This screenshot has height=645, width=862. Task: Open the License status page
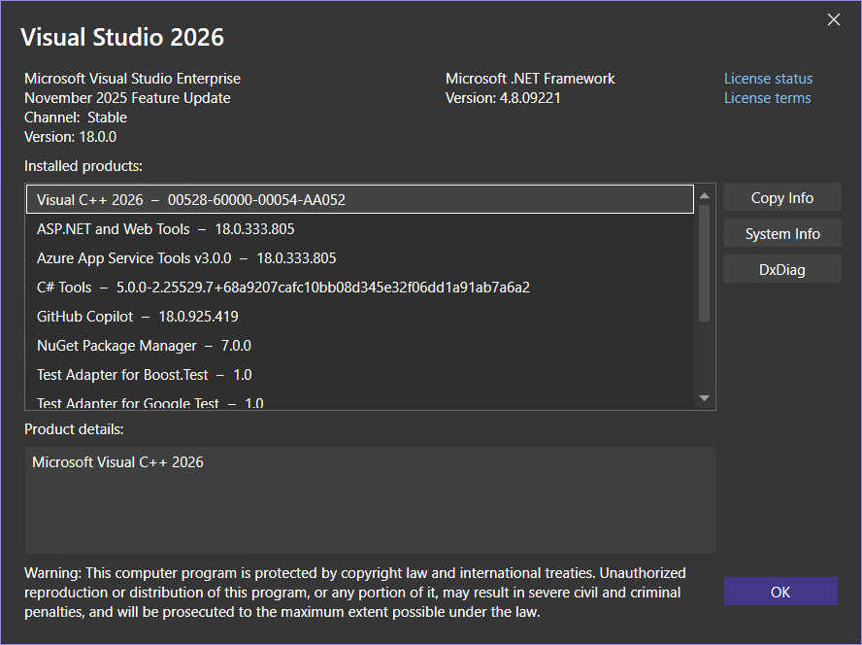[x=768, y=78]
